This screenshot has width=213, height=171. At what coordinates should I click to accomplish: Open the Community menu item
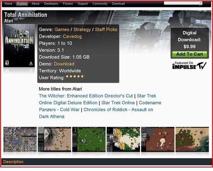[100, 4]
